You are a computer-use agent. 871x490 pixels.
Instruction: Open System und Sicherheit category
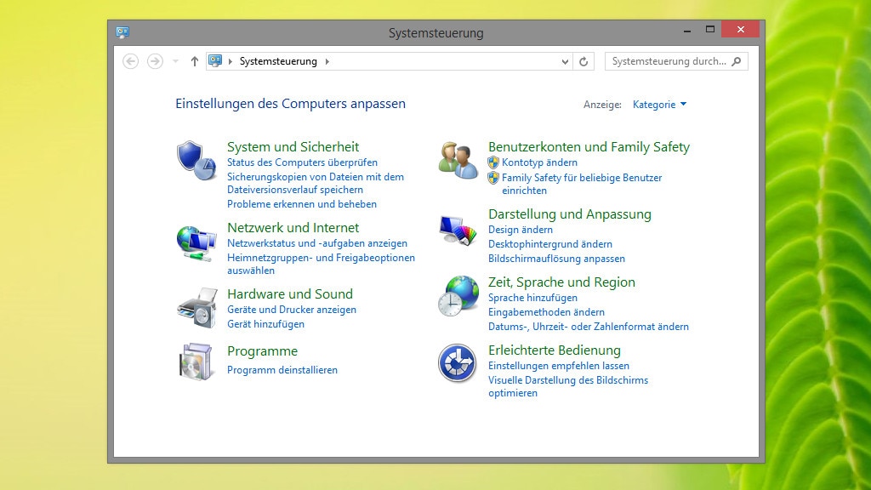point(293,146)
